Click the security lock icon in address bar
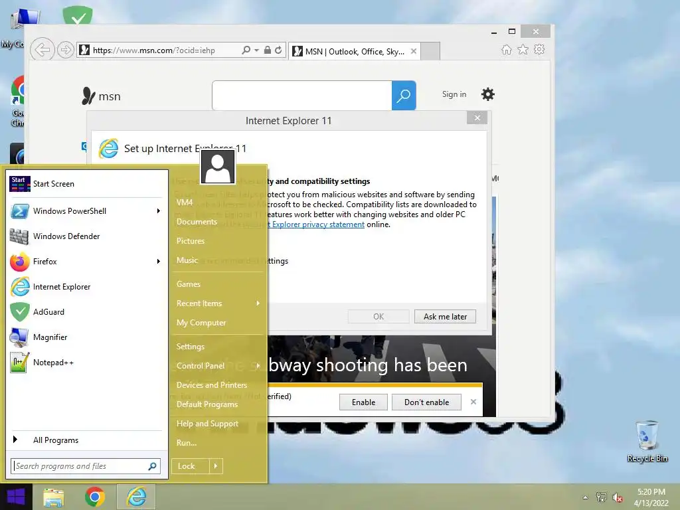Image resolution: width=680 pixels, height=510 pixels. coord(268,50)
